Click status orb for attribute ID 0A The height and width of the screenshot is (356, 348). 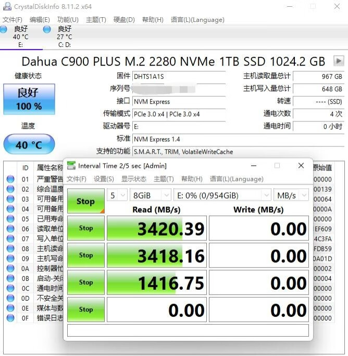point(10,268)
